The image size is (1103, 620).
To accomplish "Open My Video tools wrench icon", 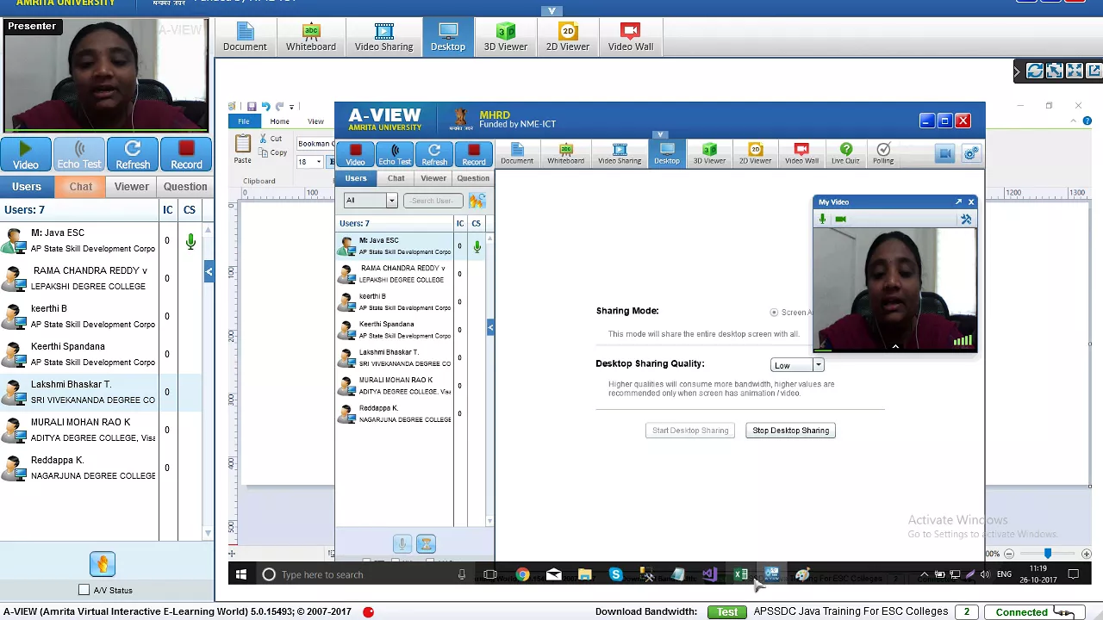I will [x=966, y=220].
